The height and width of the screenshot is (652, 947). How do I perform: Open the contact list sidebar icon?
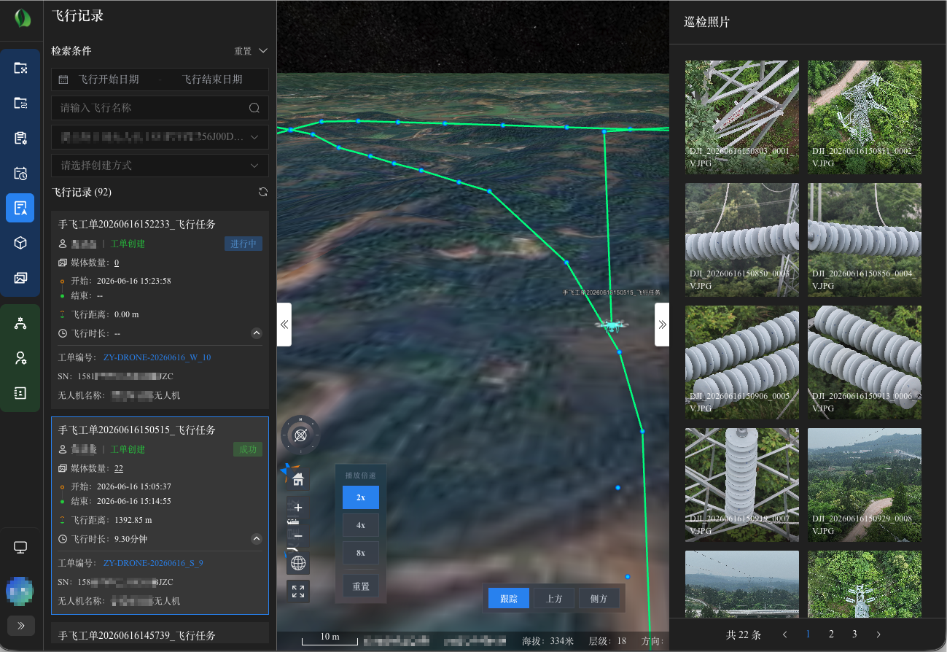tap(20, 393)
